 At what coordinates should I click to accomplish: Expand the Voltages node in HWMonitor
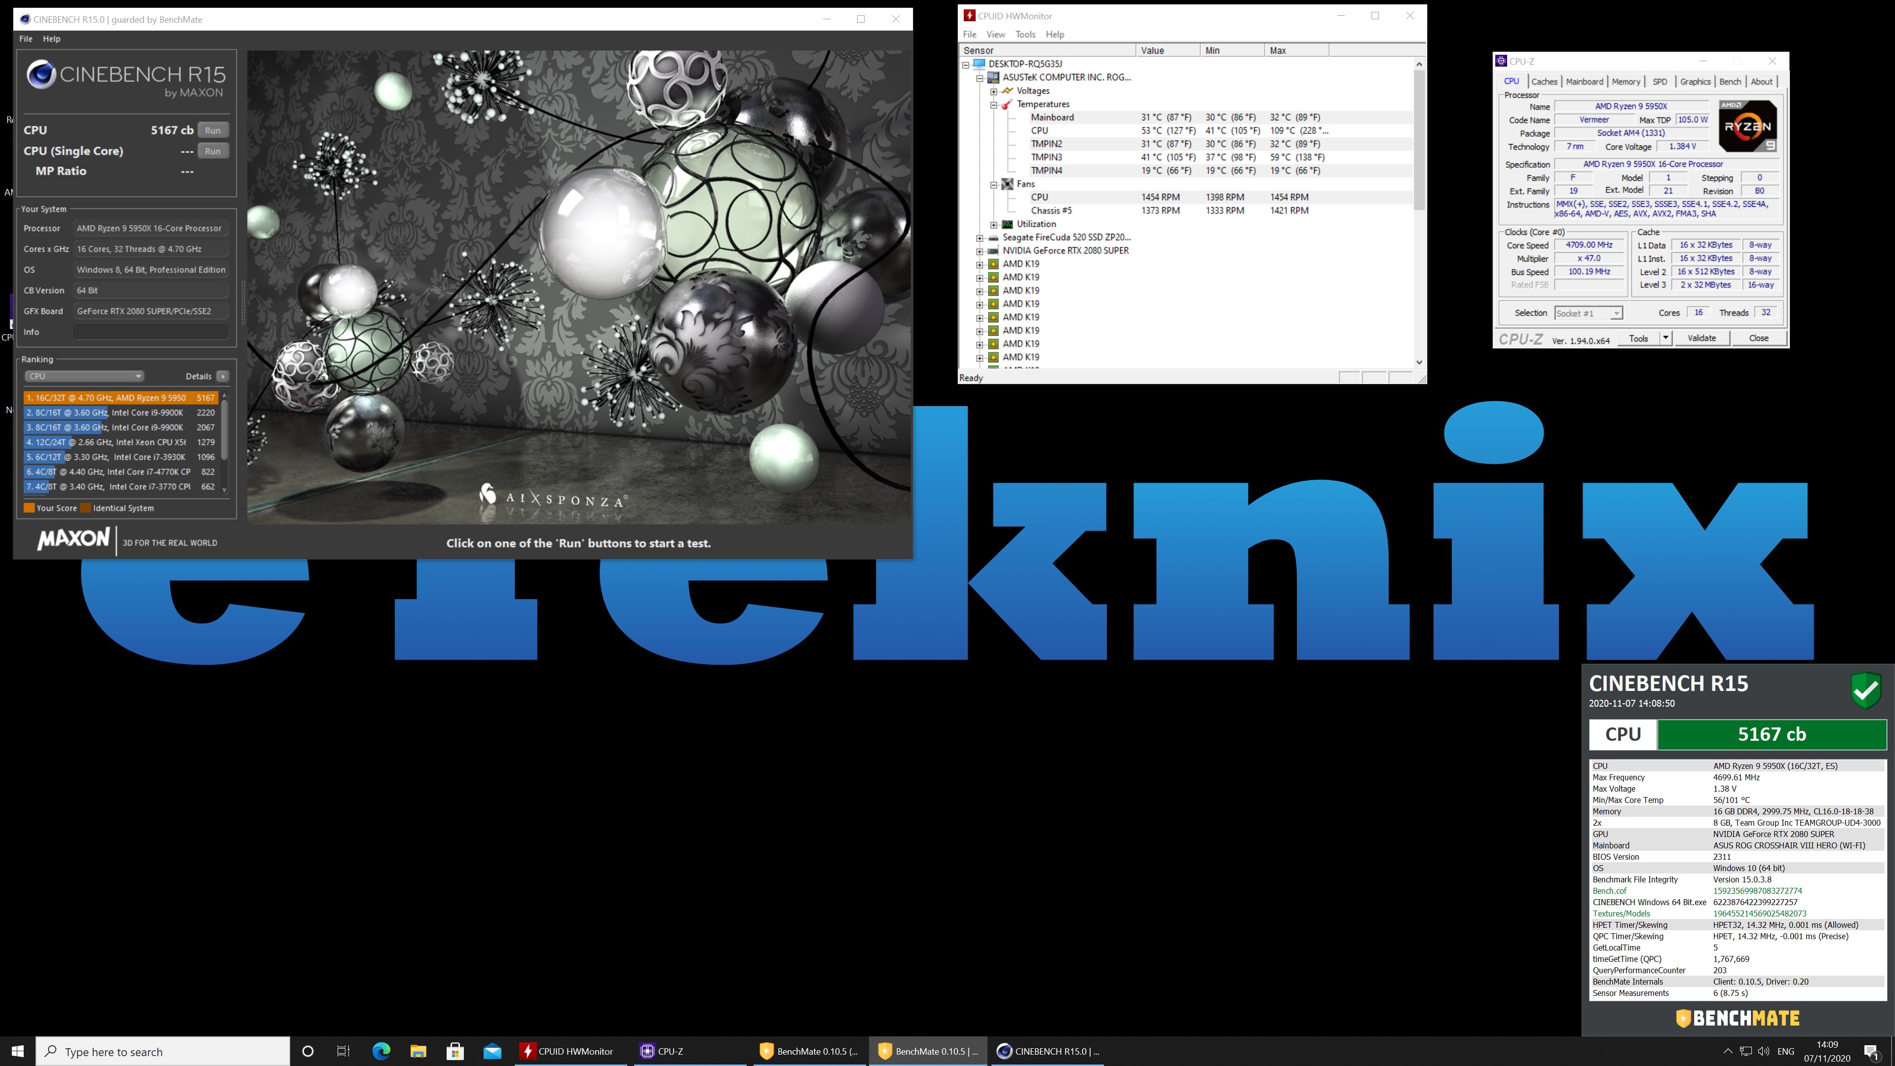coord(994,91)
